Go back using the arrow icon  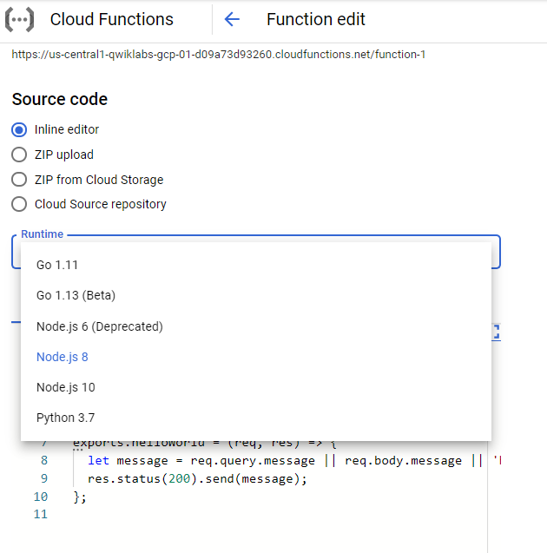pos(232,19)
